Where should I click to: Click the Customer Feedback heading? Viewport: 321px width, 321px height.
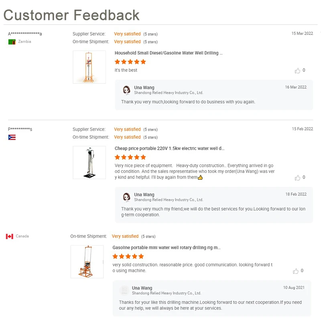click(x=71, y=15)
